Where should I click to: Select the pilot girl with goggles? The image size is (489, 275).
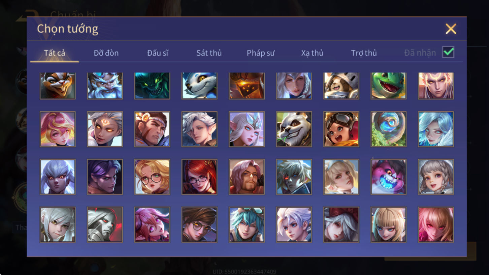tap(341, 129)
